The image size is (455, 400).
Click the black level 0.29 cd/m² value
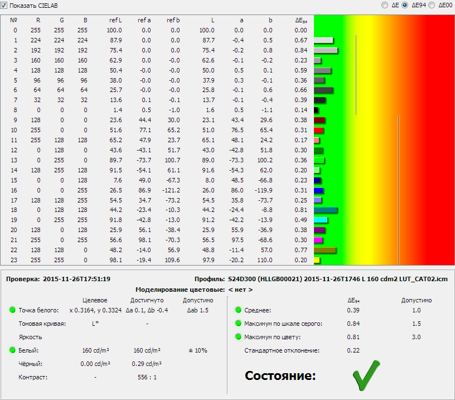(x=147, y=364)
